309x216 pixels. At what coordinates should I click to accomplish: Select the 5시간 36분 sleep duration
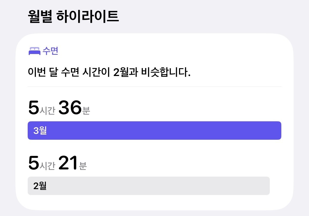pos(59,108)
